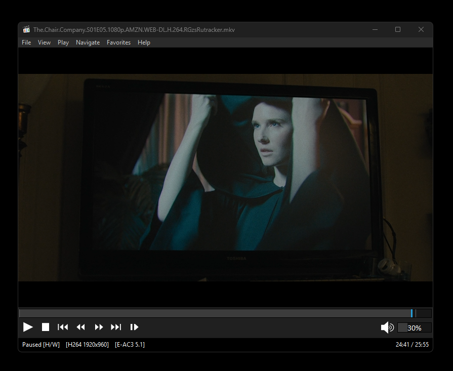This screenshot has height=371, width=453.
Task: Open the Favorites menu
Action: (x=119, y=43)
